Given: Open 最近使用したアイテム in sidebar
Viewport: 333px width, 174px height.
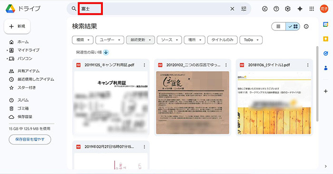Looking at the screenshot, I should coord(36,79).
